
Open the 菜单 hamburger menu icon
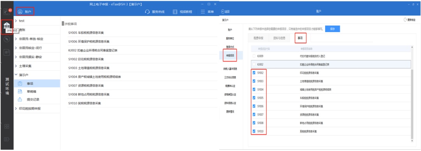tap(203, 12)
